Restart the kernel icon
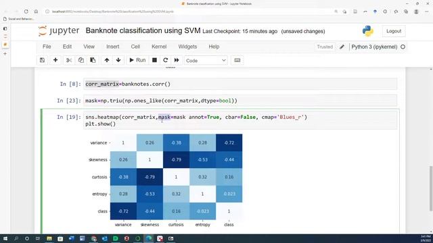Screen dimensions: 433x243 (165, 60)
